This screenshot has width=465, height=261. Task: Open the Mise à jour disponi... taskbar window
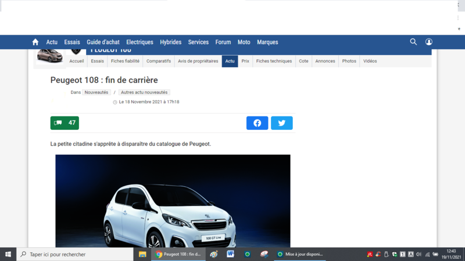[300, 254]
